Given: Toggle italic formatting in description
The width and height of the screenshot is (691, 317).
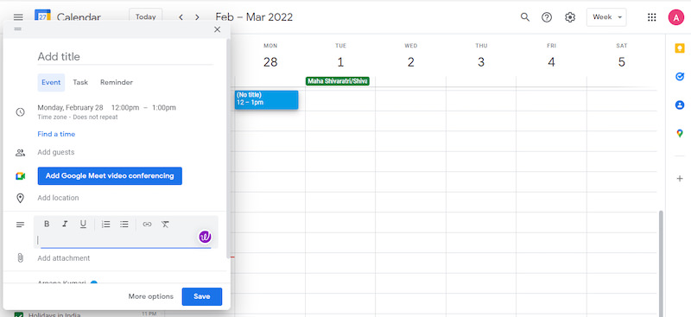Looking at the screenshot, I should (x=65, y=224).
